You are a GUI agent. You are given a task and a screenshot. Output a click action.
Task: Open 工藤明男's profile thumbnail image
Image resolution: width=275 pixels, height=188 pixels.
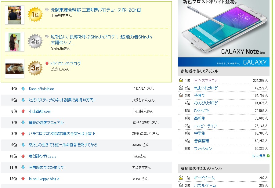[15, 15]
